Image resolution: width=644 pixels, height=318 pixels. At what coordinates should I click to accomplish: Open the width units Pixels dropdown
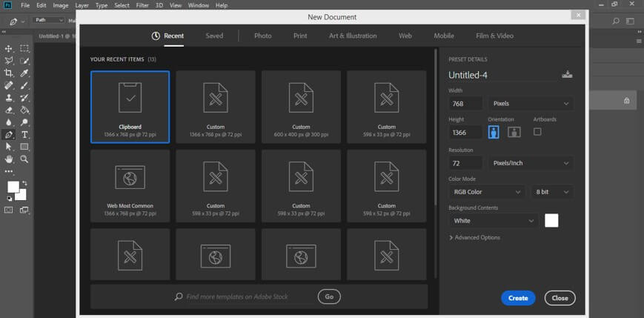(x=531, y=104)
